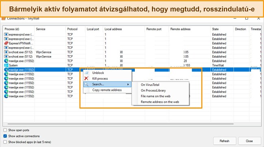Select Remote address on the web option
Viewport: 264px width, 147px height.
160,102
